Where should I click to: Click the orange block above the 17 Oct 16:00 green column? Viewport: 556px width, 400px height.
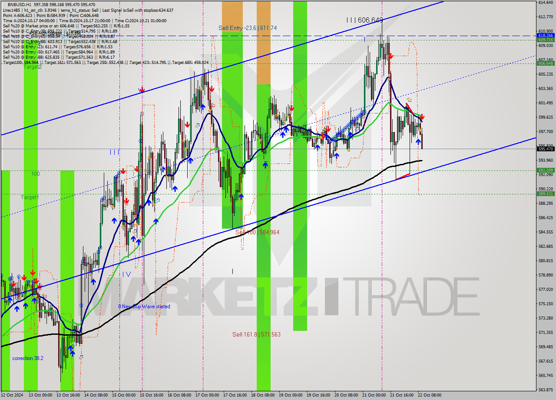(x=232, y=17)
